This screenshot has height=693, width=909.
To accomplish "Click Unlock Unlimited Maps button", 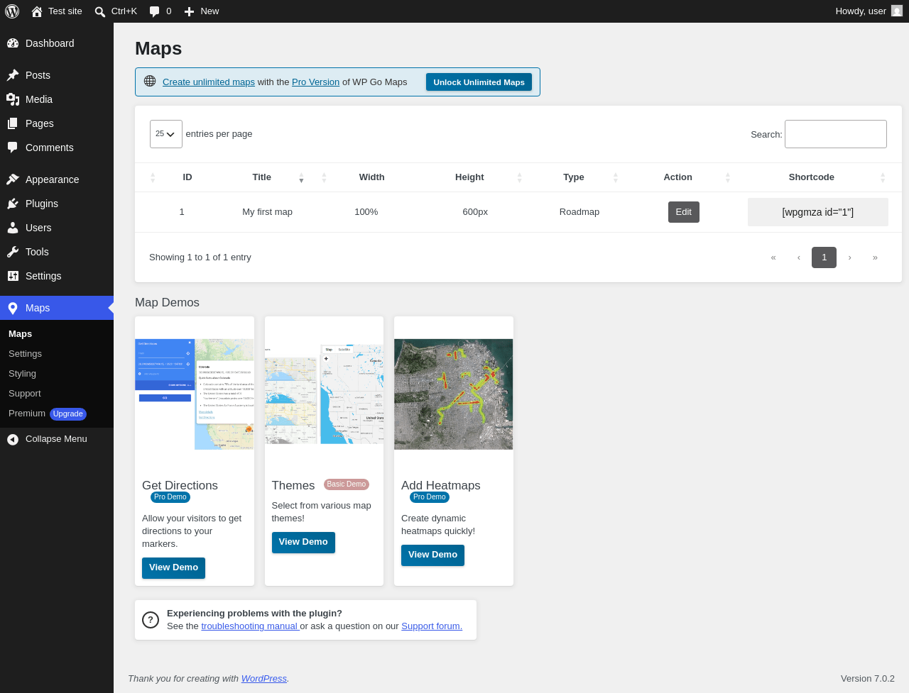I will click(479, 82).
